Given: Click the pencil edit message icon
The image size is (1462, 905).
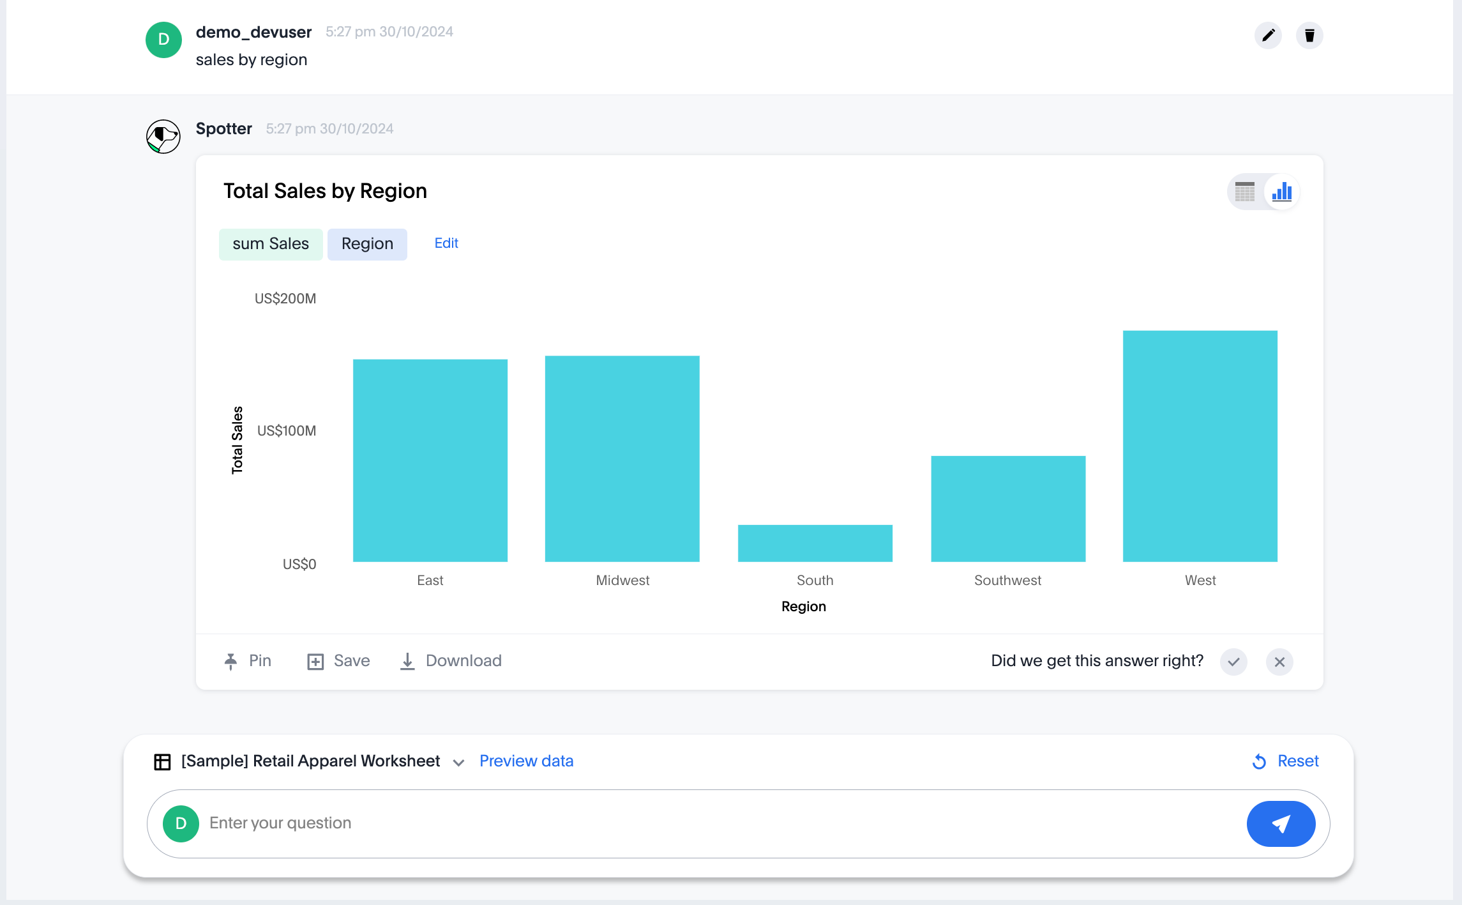Looking at the screenshot, I should pos(1268,35).
